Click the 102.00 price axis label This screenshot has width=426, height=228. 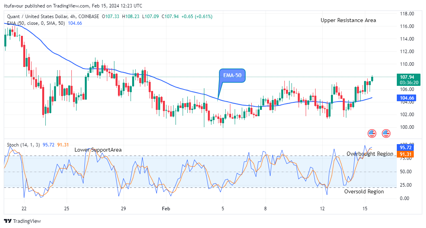(x=407, y=115)
